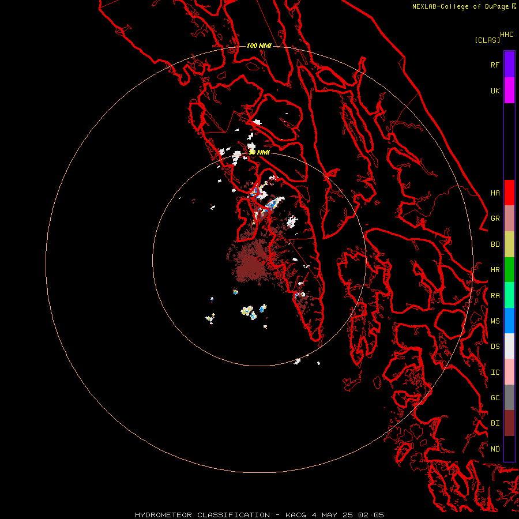Click the 'HHC' legend heading
This screenshot has height=519, width=519.
pyautogui.click(x=506, y=35)
